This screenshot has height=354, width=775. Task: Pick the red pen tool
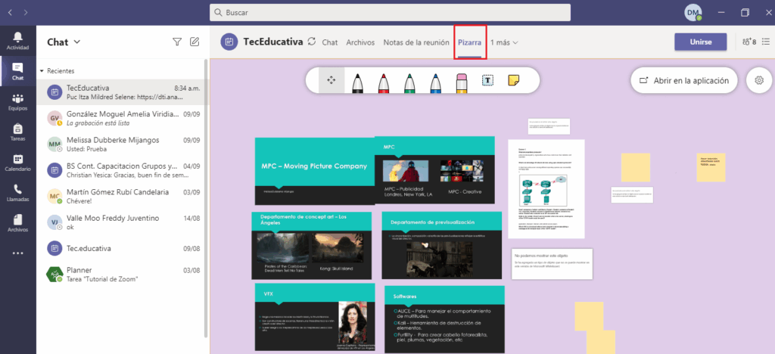(383, 80)
